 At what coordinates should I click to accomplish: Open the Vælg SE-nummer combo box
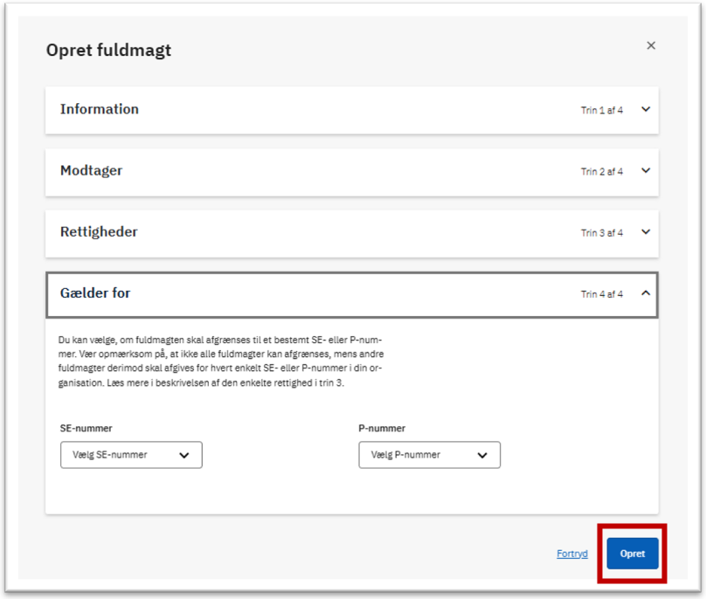131,455
